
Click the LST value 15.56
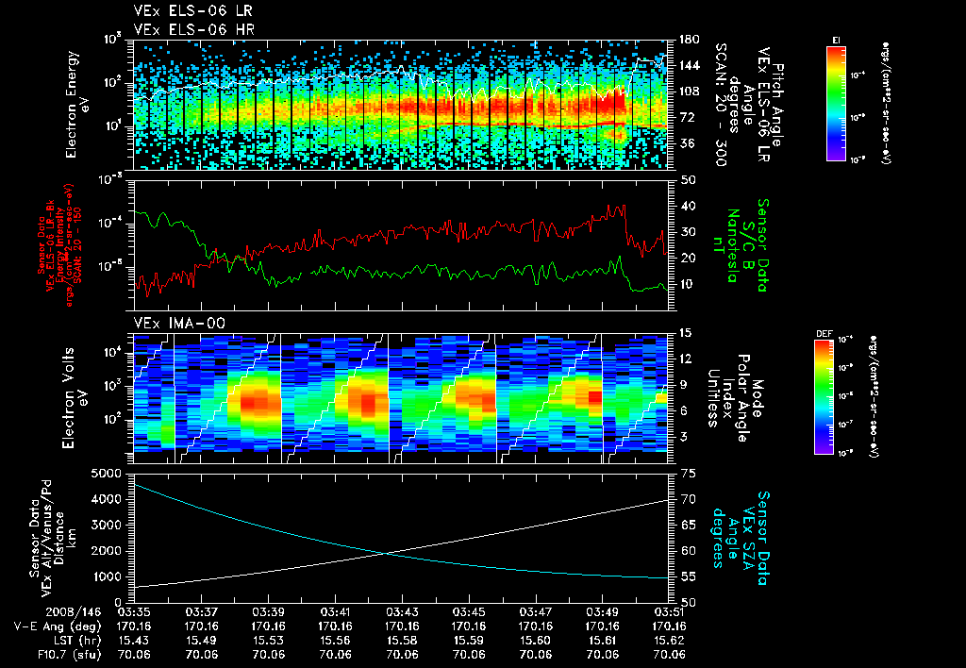335,641
